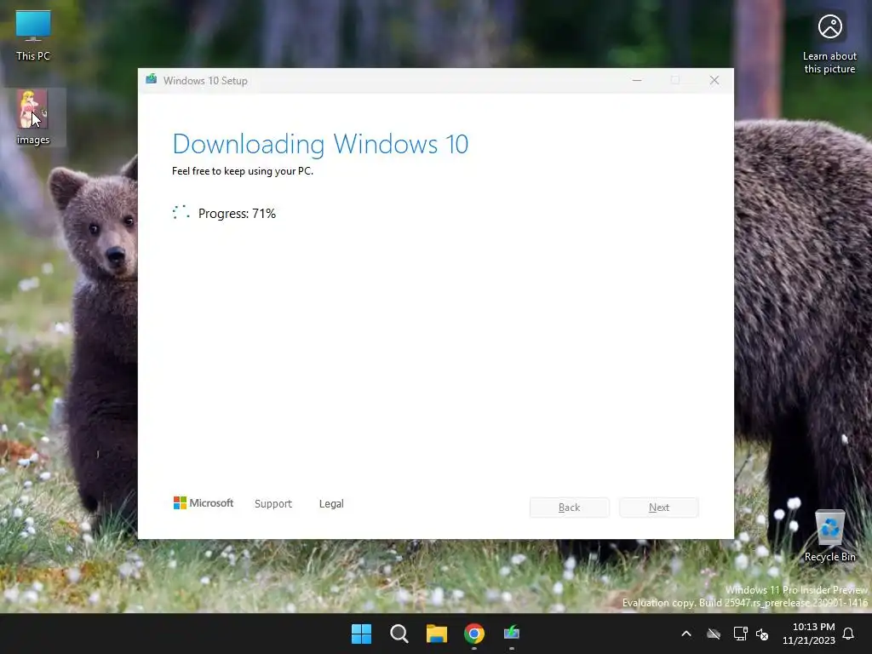Open the Support link

(x=273, y=504)
